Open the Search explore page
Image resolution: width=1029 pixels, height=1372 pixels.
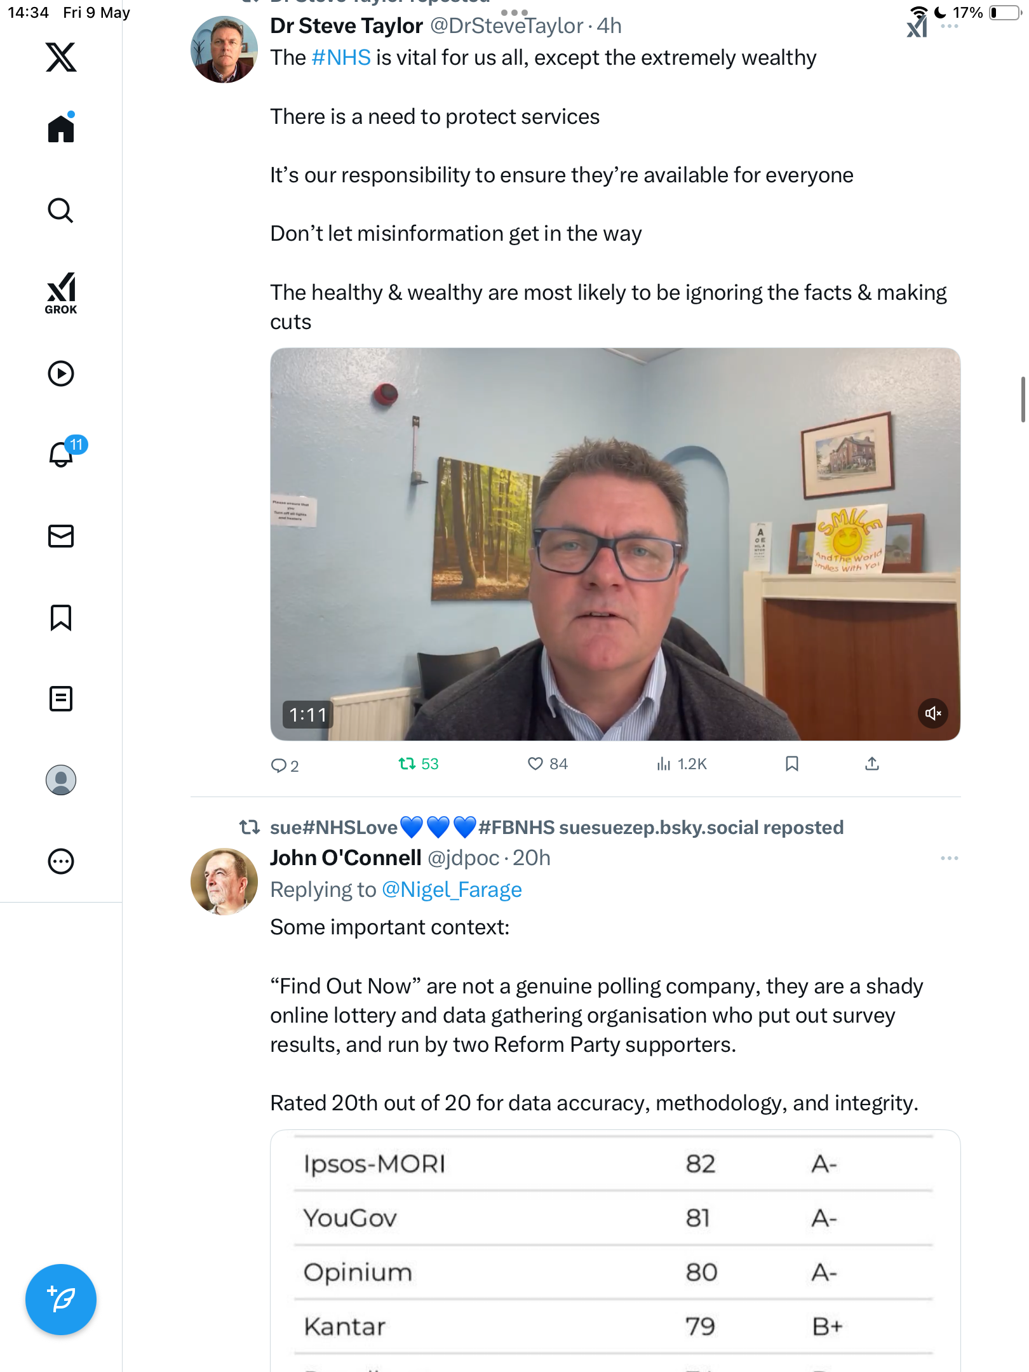[61, 210]
